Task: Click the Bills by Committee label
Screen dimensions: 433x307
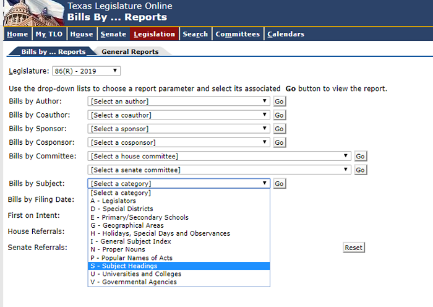Action: 43,156
